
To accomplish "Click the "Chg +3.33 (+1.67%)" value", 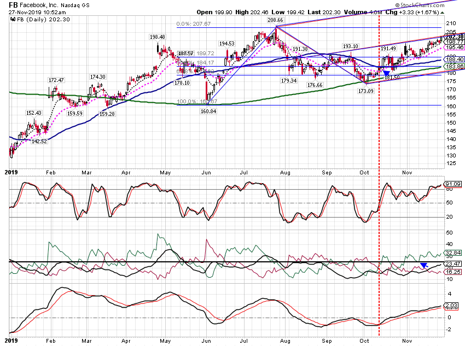I will (412, 12).
